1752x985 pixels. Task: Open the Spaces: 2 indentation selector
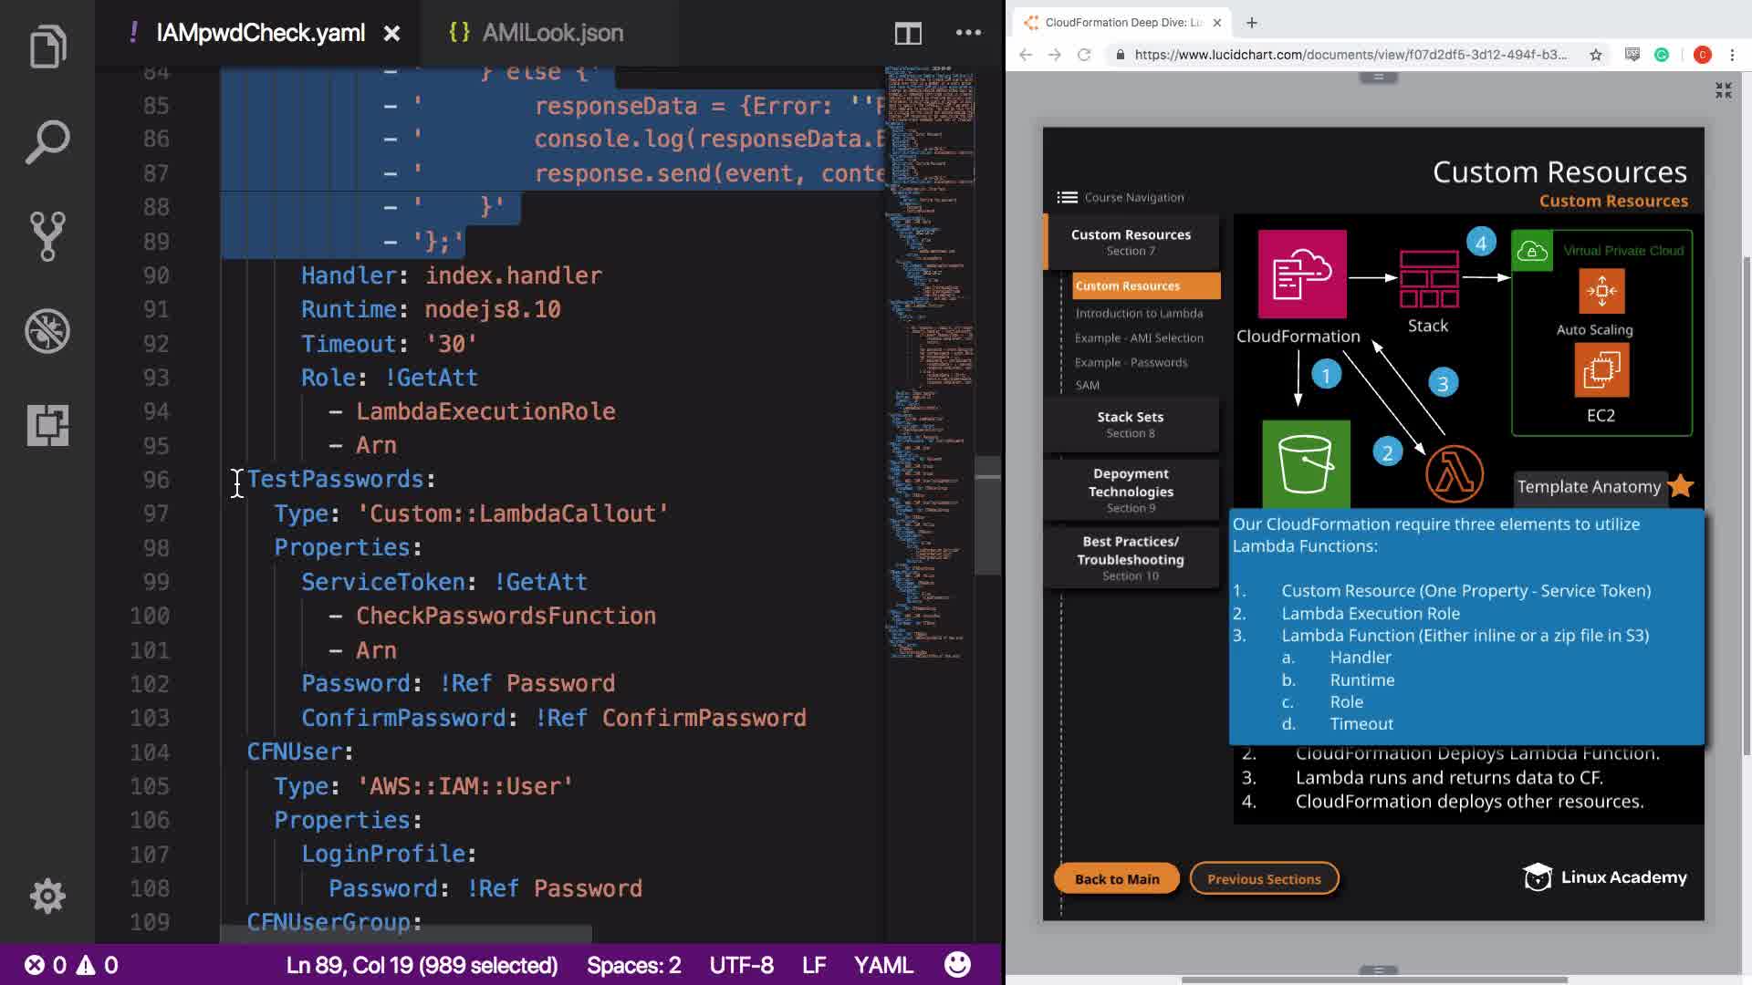click(633, 965)
